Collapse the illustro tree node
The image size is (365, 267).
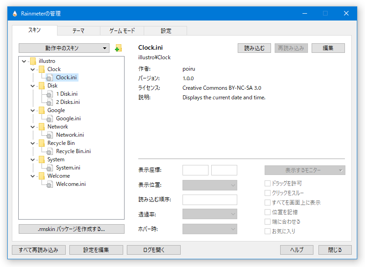point(24,62)
